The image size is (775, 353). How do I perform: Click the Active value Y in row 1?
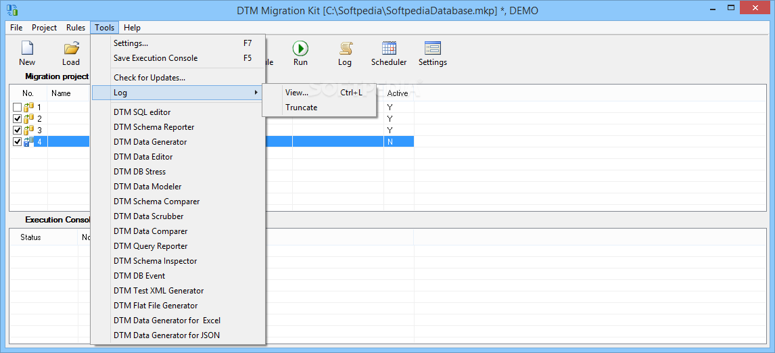pyautogui.click(x=390, y=108)
